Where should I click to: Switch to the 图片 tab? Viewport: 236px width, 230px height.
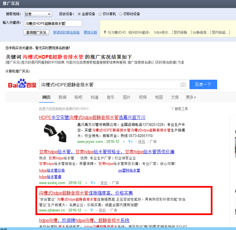point(127,97)
